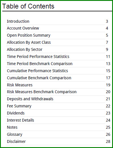Open Cumulative Benchmark Comparison entry

39,78
